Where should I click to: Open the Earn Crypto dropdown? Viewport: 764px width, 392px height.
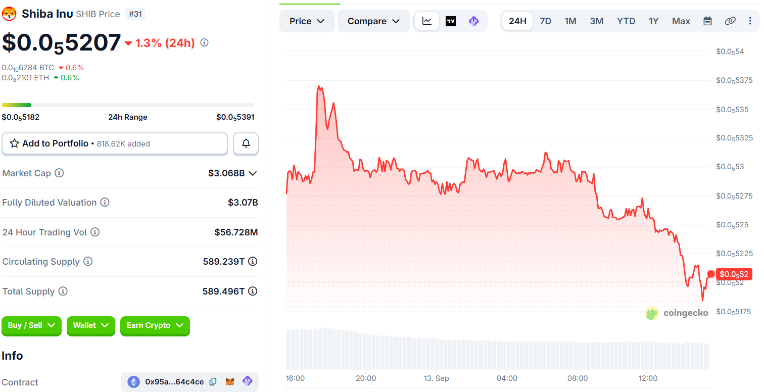pyautogui.click(x=155, y=326)
